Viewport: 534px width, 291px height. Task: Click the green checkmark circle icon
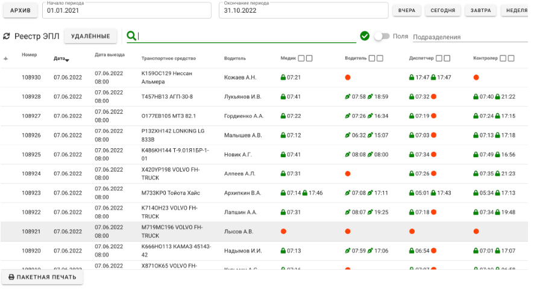[365, 36]
